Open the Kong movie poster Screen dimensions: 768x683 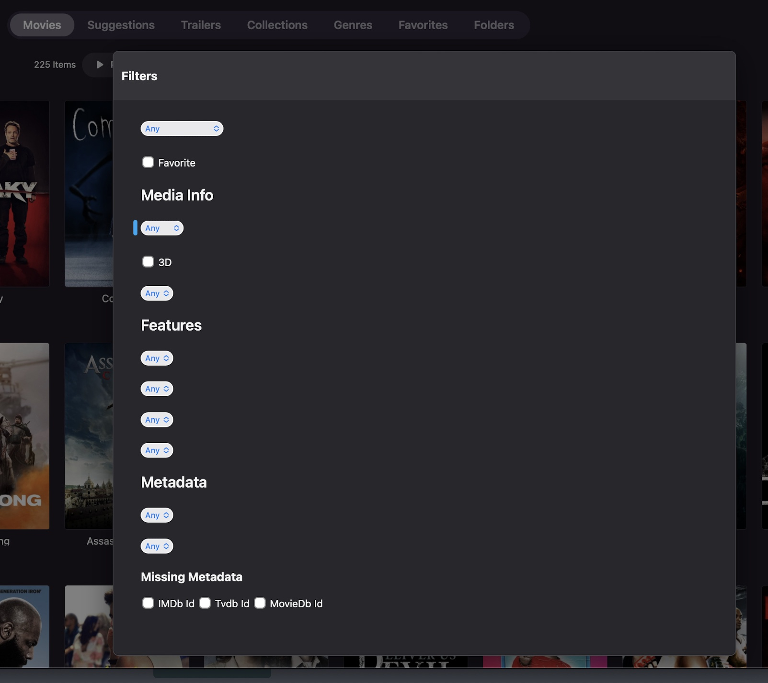click(x=24, y=436)
